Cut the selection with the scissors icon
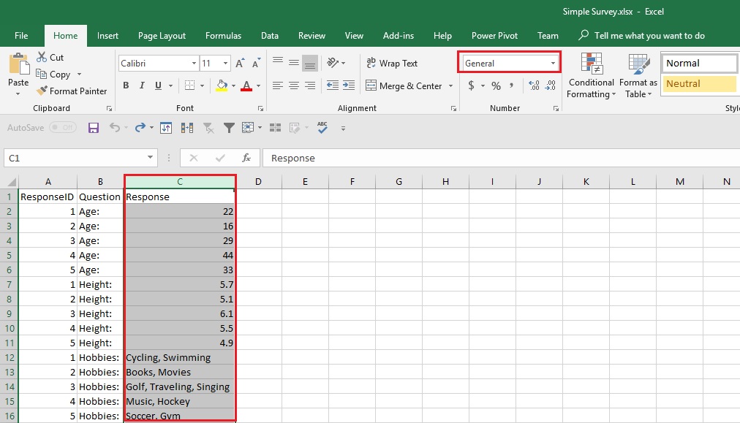This screenshot has height=423, width=740. pos(42,57)
